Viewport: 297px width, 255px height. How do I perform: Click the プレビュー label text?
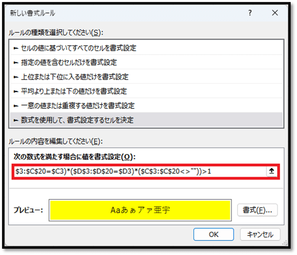click(x=28, y=210)
